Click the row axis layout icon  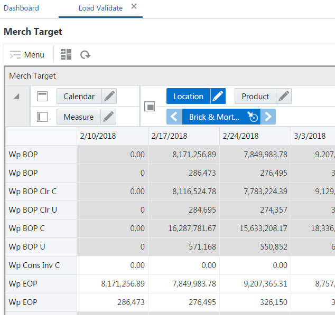42,117
